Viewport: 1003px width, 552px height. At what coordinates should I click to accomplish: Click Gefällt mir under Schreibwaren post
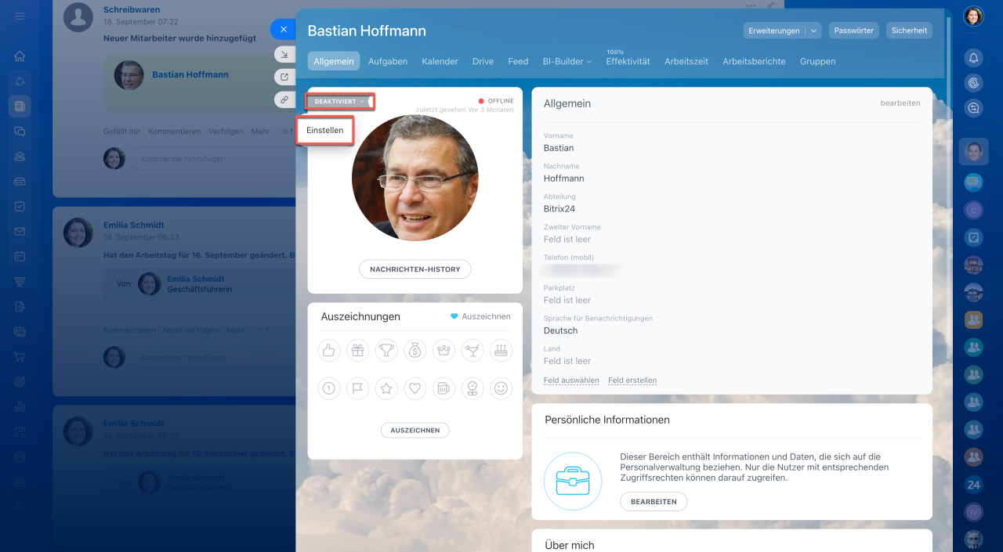pyautogui.click(x=121, y=132)
